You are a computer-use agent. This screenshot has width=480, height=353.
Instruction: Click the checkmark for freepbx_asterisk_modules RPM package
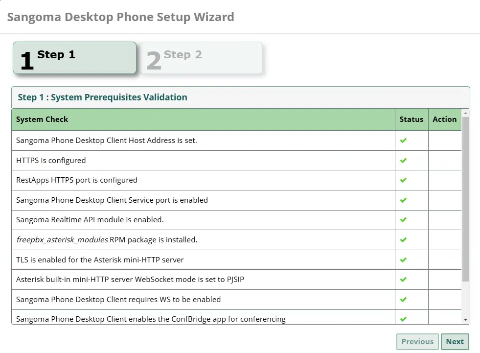coord(403,239)
